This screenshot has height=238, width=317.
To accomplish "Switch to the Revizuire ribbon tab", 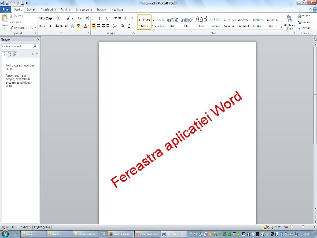I will coord(102,10).
